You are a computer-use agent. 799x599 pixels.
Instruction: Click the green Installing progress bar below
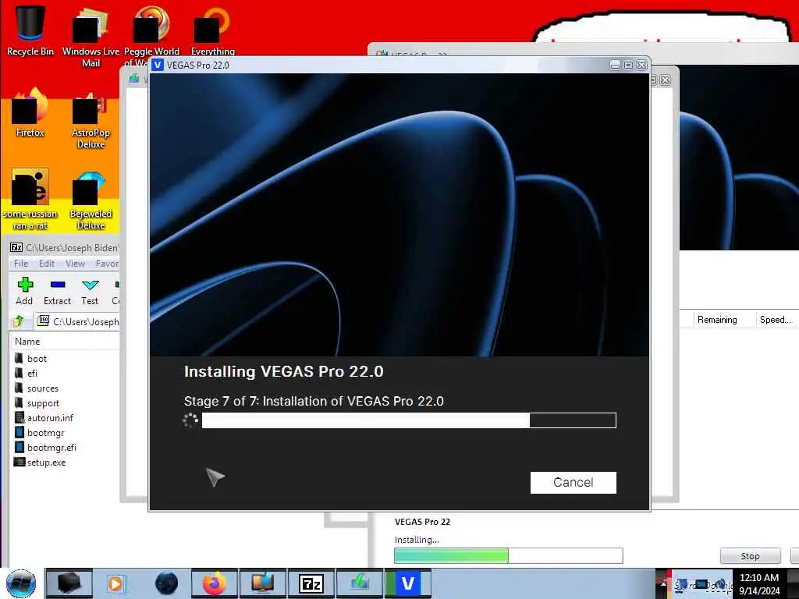coord(508,555)
